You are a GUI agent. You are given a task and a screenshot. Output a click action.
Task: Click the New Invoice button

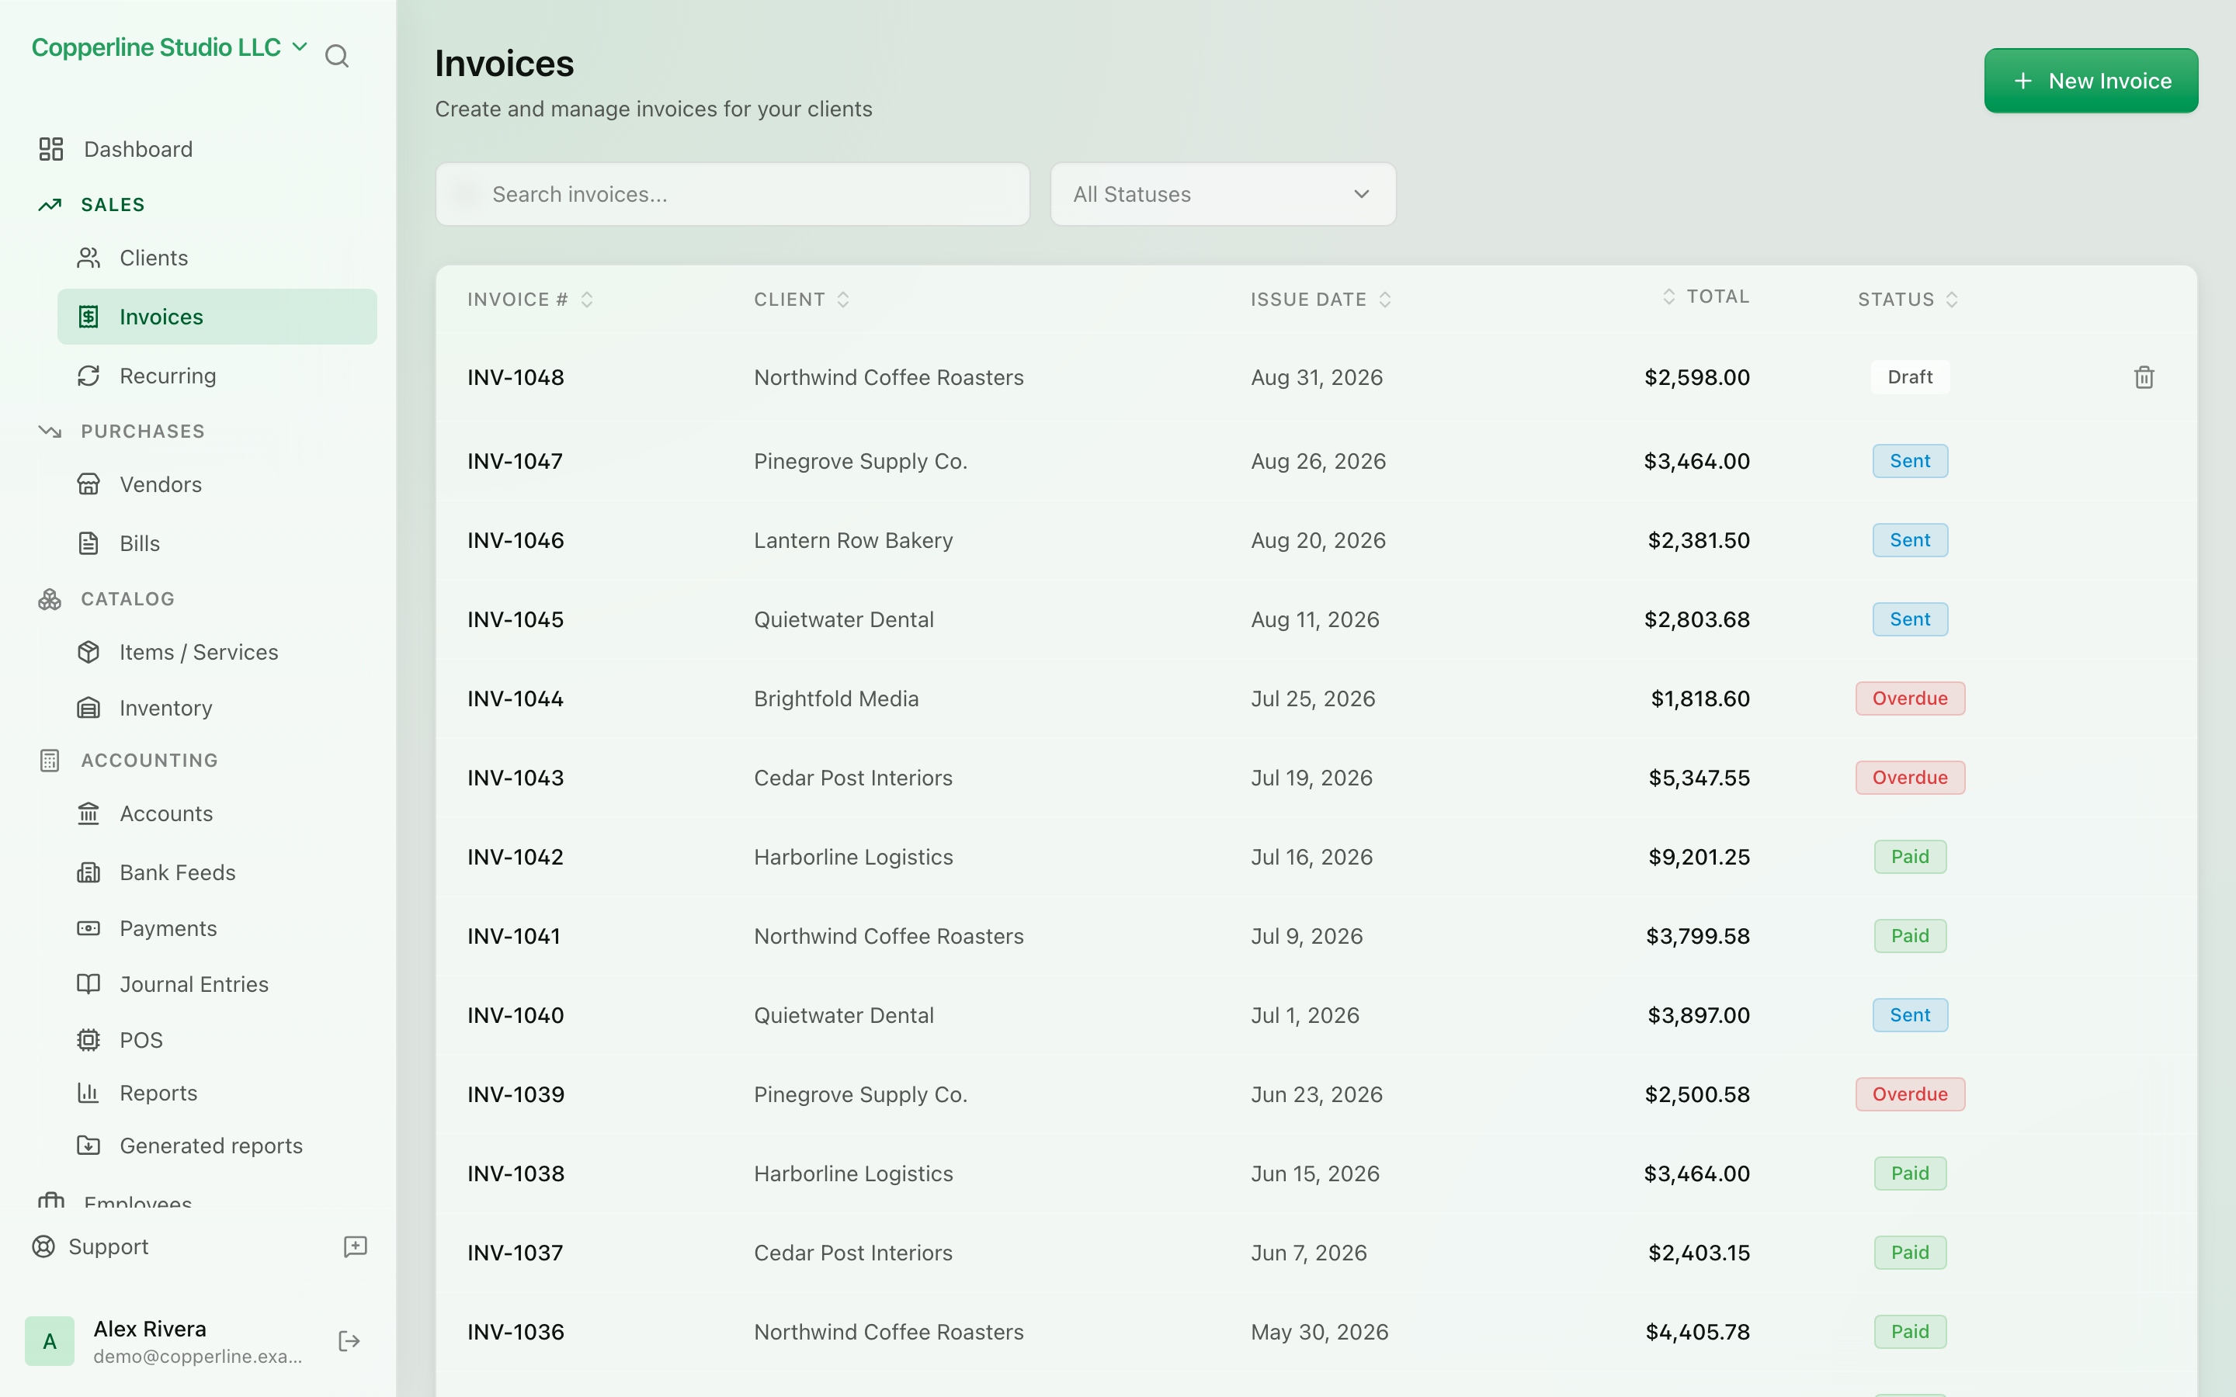click(2091, 81)
